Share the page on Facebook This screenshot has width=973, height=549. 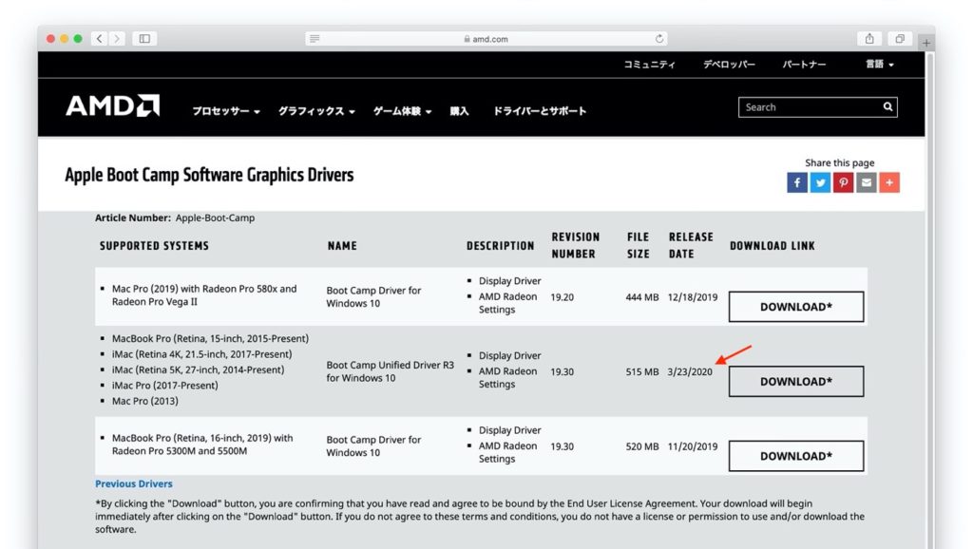[x=796, y=181]
